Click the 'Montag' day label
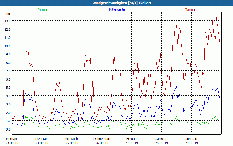The image size is (233, 146). [x=11, y=139]
